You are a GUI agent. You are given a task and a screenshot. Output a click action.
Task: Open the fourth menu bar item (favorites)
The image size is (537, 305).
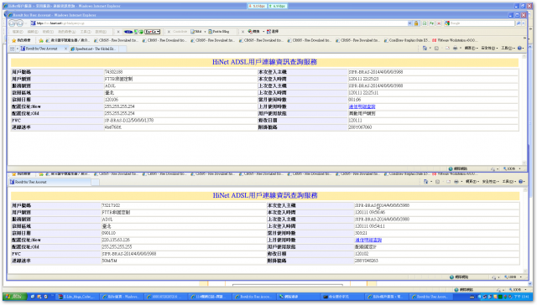click(67, 32)
